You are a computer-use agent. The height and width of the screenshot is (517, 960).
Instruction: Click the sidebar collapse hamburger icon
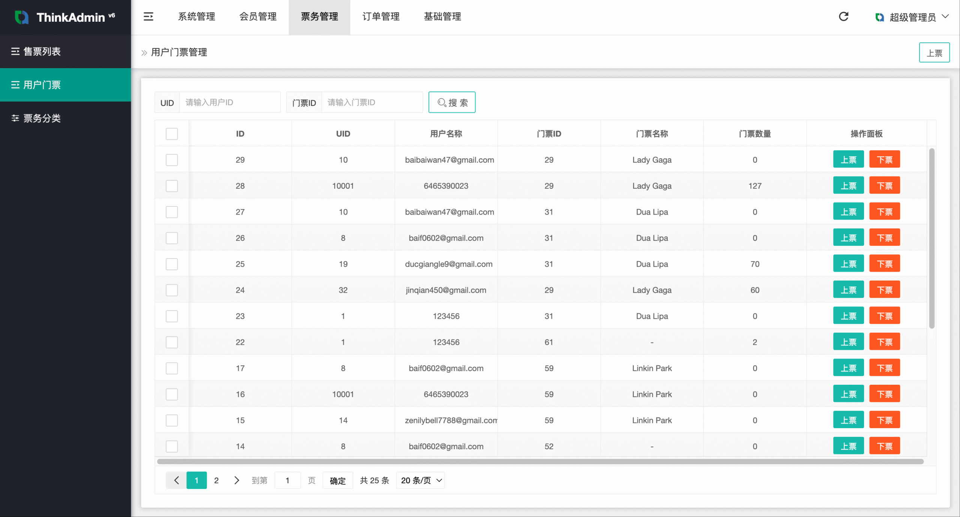coord(148,16)
